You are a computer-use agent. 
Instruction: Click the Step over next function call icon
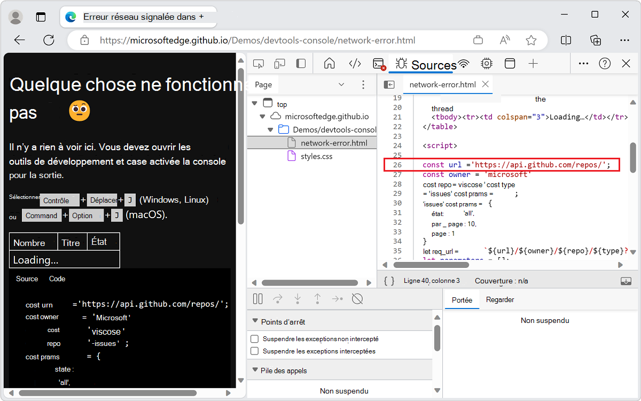pyautogui.click(x=277, y=299)
